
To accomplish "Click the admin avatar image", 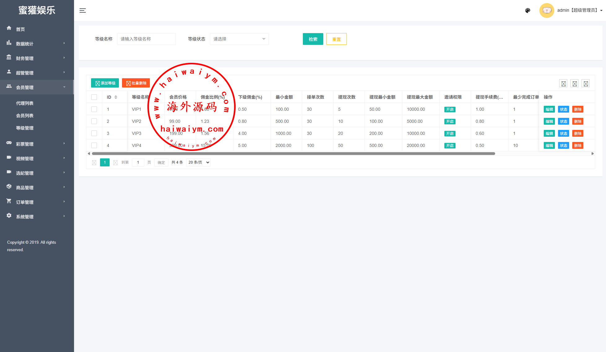I will click(547, 11).
